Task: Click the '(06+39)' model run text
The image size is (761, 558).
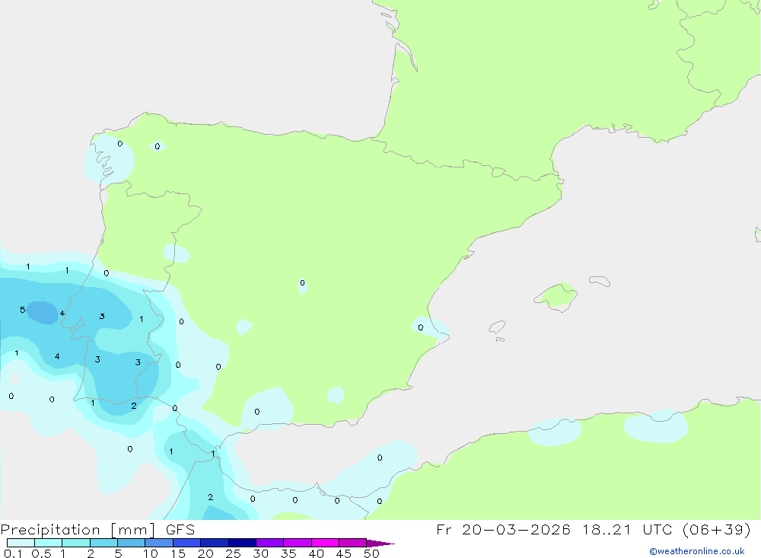Action: (716, 529)
